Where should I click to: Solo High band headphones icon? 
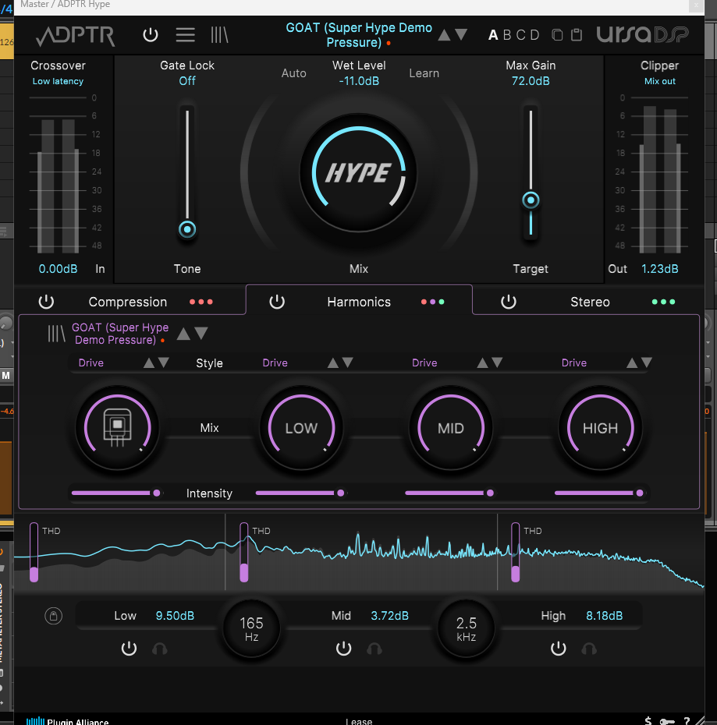(x=589, y=649)
